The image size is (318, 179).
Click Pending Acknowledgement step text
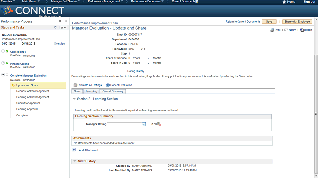pos(33,97)
